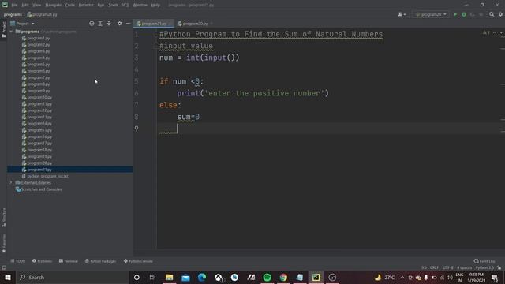This screenshot has width=505, height=284.
Task: Toggle Problems tool window
Action: pos(42,261)
